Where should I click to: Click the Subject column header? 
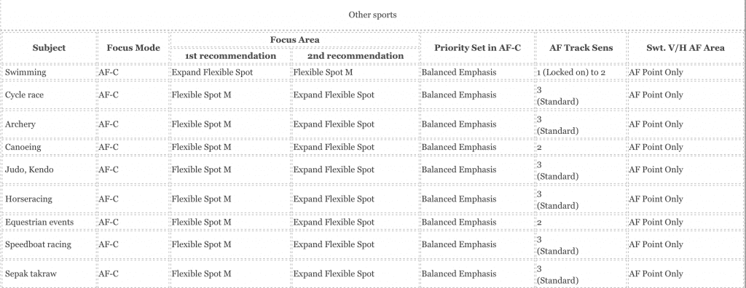coord(49,47)
